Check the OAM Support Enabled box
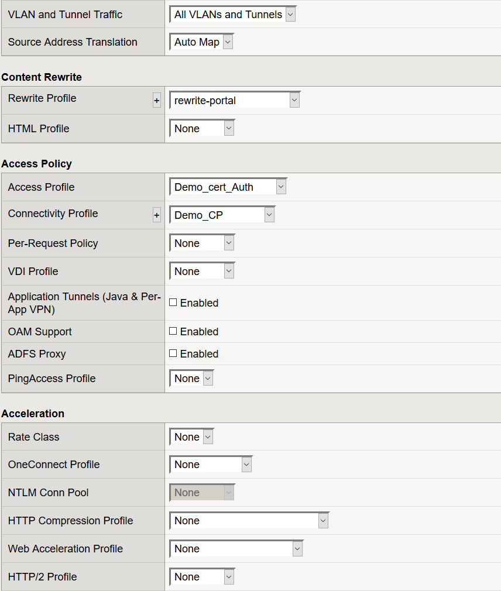Screen dimensions: 501x591 point(173,331)
